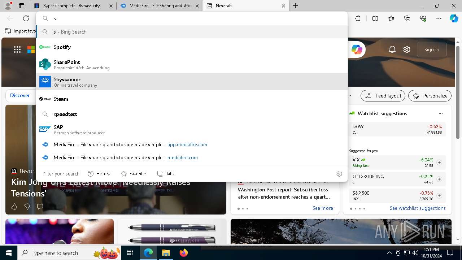This screenshot has height=260, width=462.
Task: Click Sign in button
Action: point(432,49)
